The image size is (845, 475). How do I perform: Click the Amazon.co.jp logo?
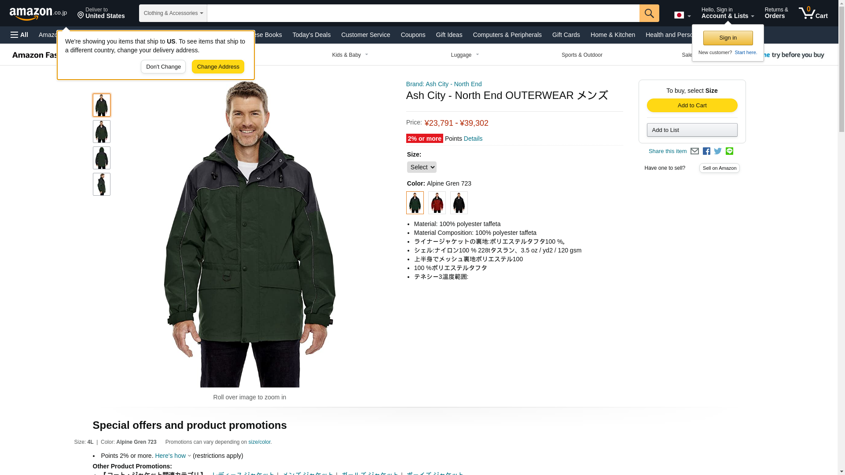[x=38, y=14]
